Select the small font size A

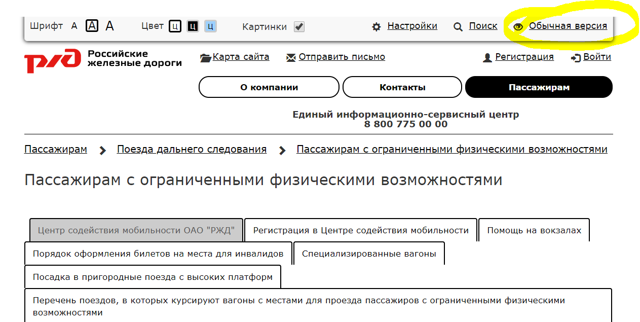pos(74,26)
